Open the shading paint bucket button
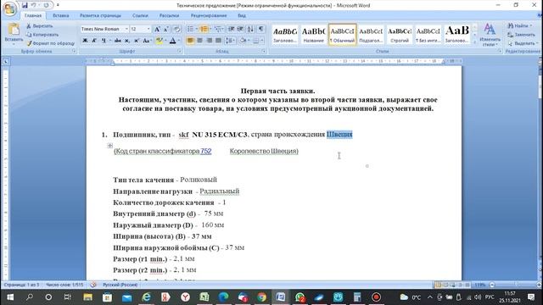 pyautogui.click(x=244, y=41)
